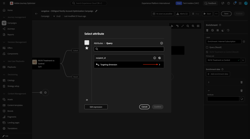250x139 pixels.
Task: Open the user profile avatar
Action: coord(246,3)
